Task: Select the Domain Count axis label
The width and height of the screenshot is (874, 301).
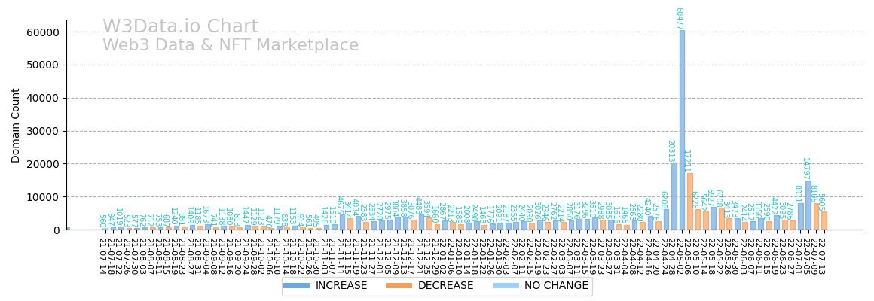Action: (17, 126)
